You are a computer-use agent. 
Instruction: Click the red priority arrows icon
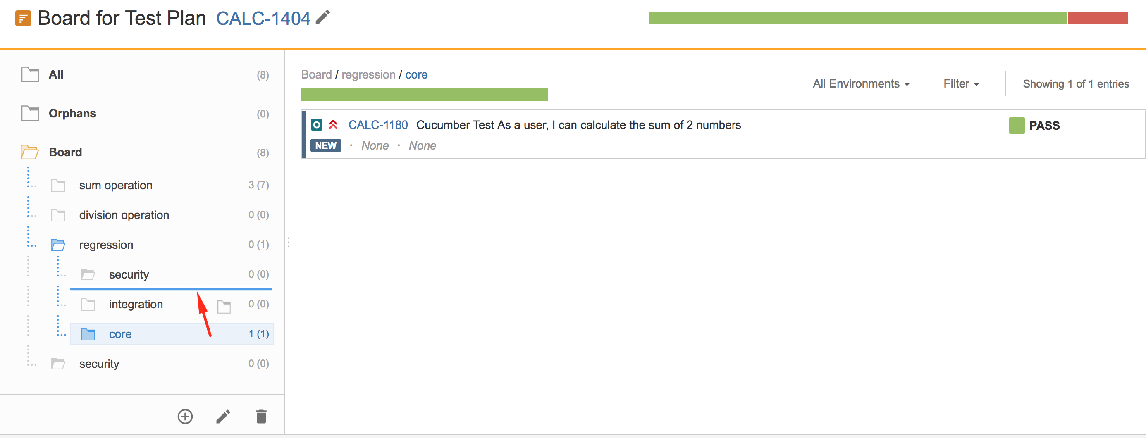point(333,124)
